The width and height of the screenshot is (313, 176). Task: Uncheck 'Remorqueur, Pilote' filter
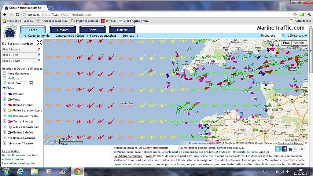(4, 116)
